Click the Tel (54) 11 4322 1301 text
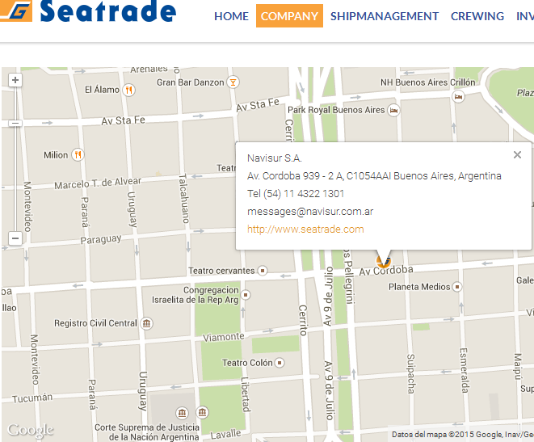Image resolution: width=534 pixels, height=442 pixels. point(296,194)
